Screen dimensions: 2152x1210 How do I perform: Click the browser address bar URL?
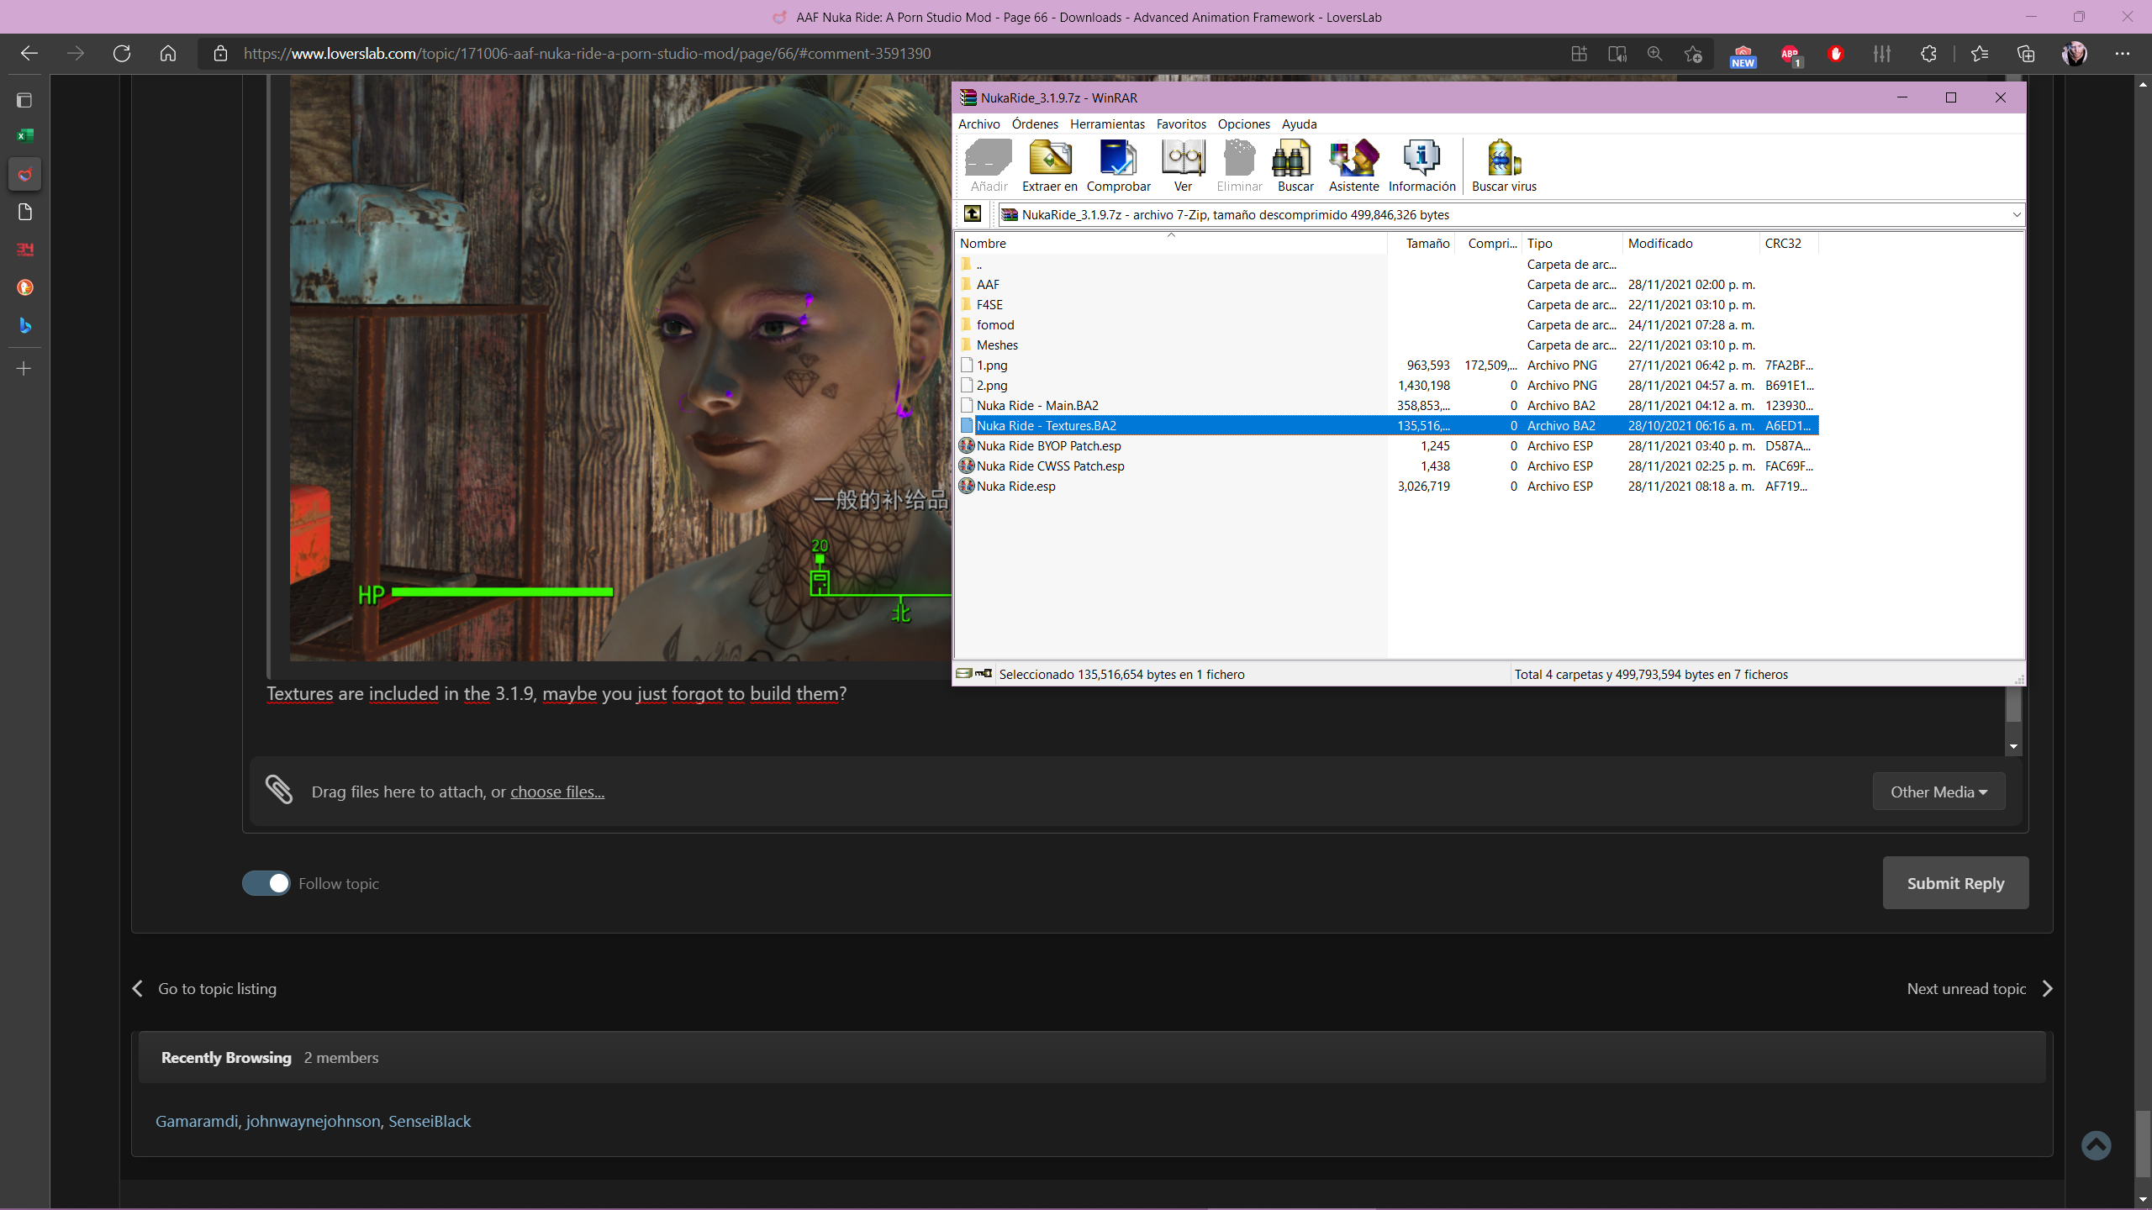pyautogui.click(x=587, y=54)
